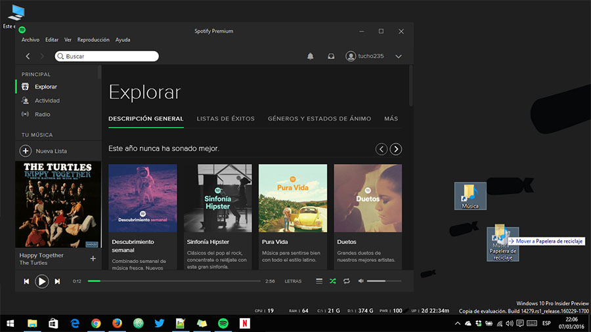
Task: Toggle repeat playback
Action: pos(346,281)
